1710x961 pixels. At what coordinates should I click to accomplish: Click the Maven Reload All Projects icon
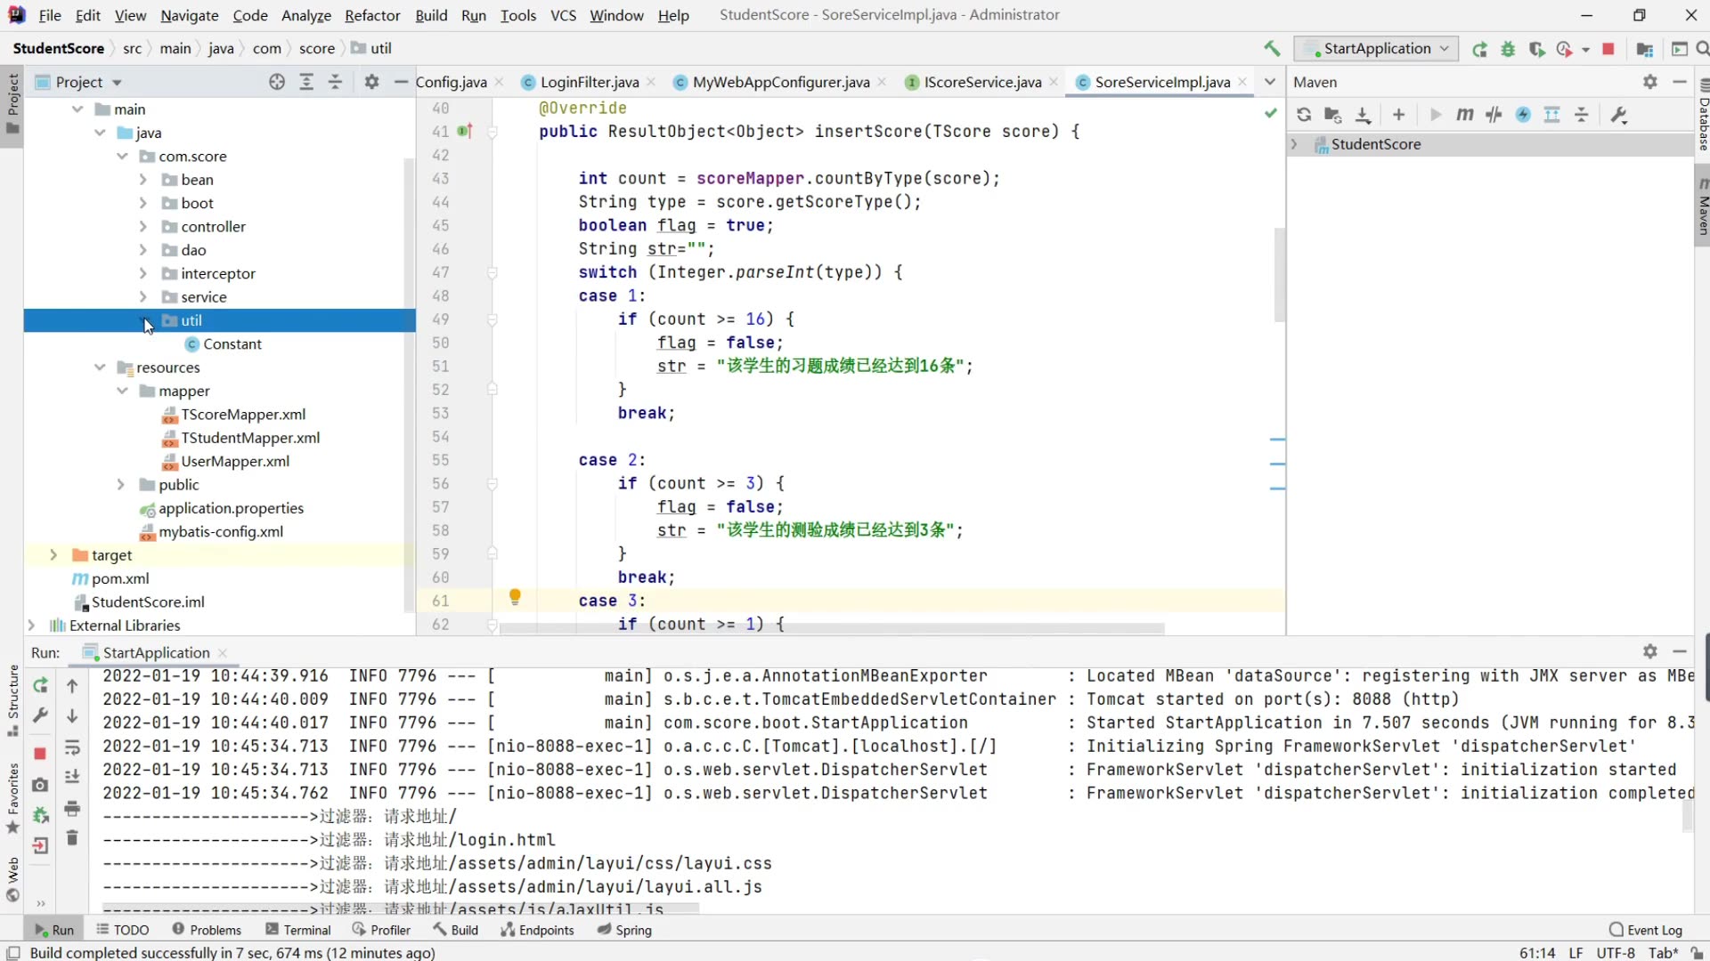point(1304,115)
